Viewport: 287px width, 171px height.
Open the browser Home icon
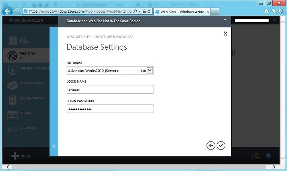tap(267, 11)
